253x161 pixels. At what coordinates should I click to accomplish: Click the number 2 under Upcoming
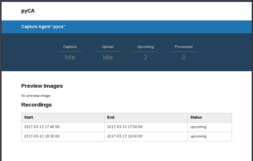tap(145, 57)
